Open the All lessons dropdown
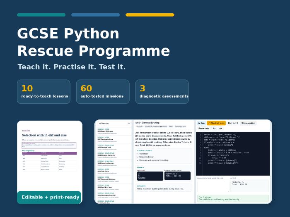 (x=114, y=123)
